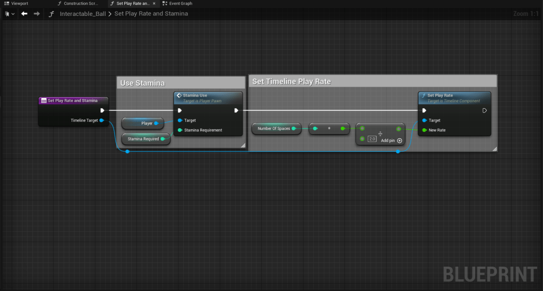
Task: Click the Timeline Target output pin
Action: (101, 120)
